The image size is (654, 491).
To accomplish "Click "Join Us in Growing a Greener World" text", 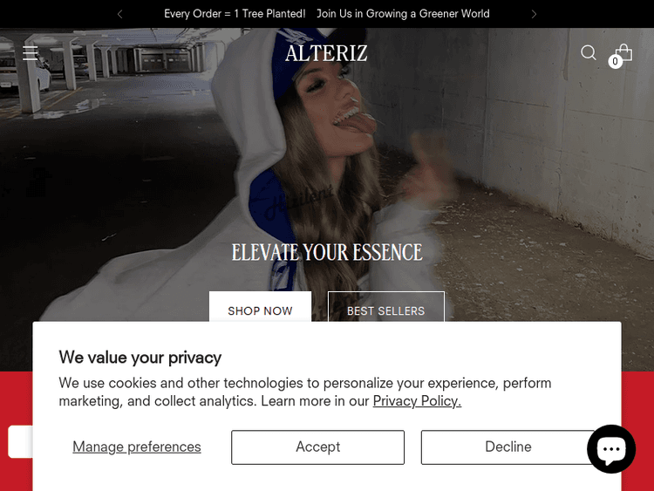I will pos(403,14).
